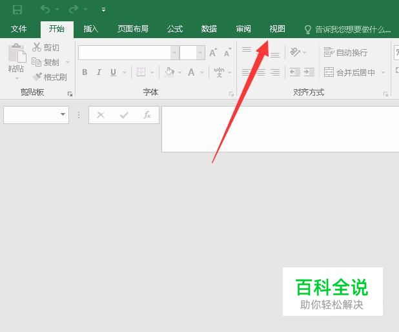Viewport: 399px width, 332px height.
Task: Open Customize Quick Access Toolbar dropdown
Action: point(103,10)
